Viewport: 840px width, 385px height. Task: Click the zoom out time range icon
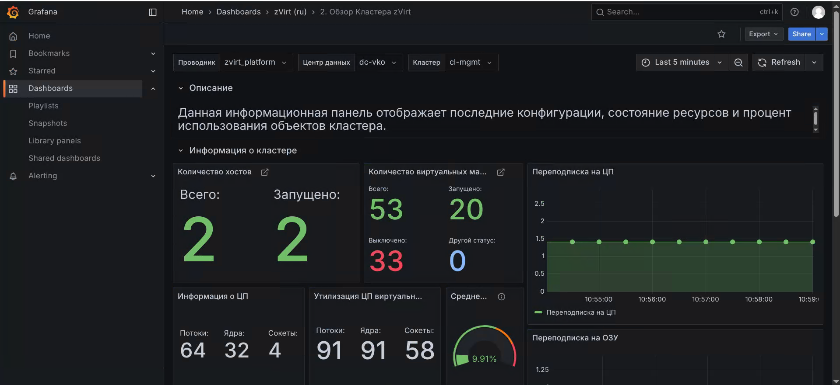(738, 62)
